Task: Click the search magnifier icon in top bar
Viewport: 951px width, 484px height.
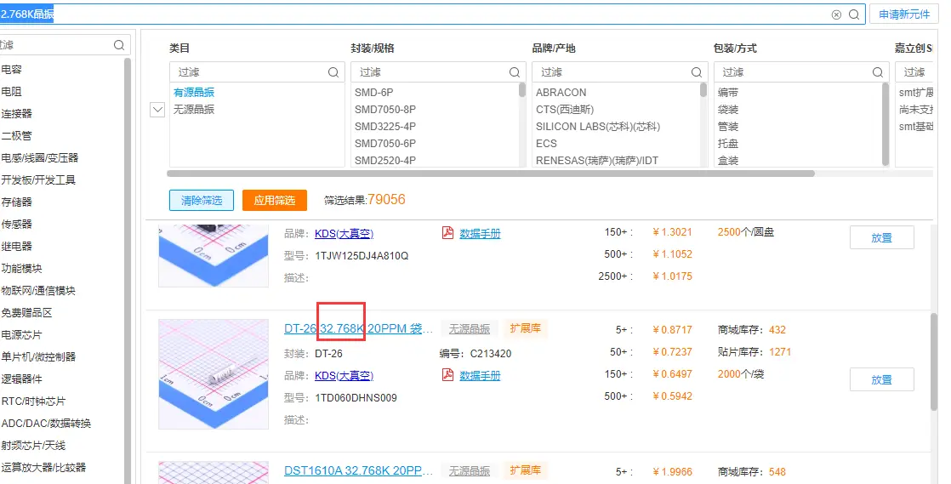Action: point(854,14)
